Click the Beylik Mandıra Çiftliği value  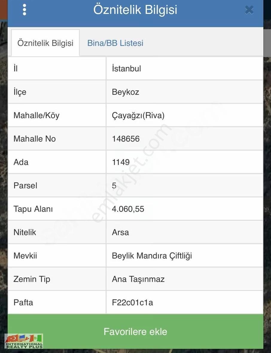point(152,256)
